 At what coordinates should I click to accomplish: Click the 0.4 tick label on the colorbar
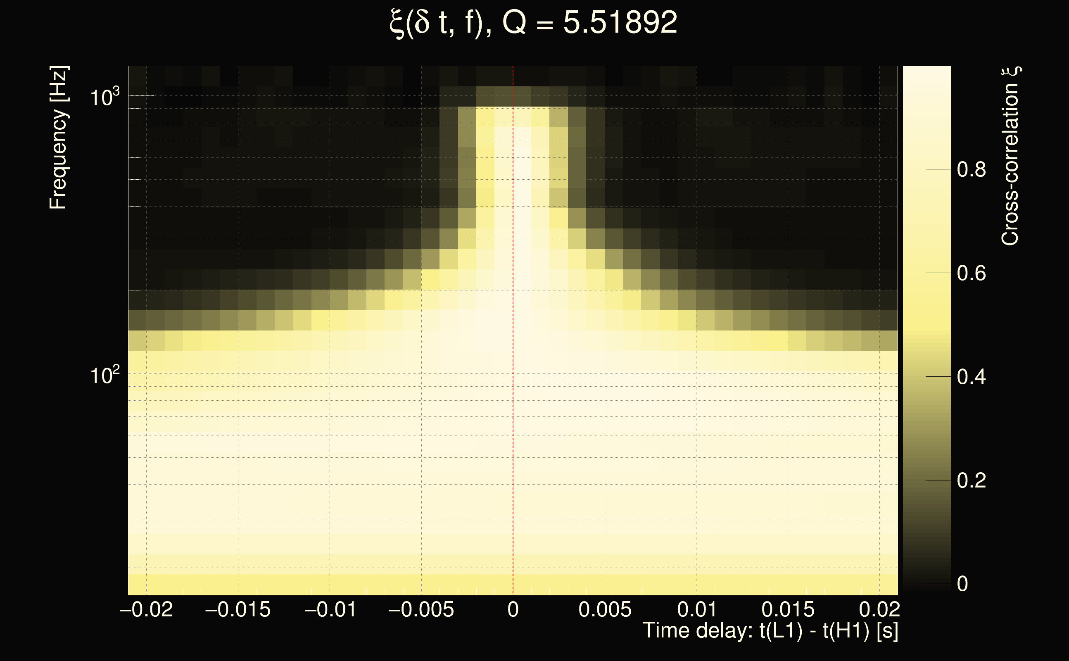coord(971,377)
